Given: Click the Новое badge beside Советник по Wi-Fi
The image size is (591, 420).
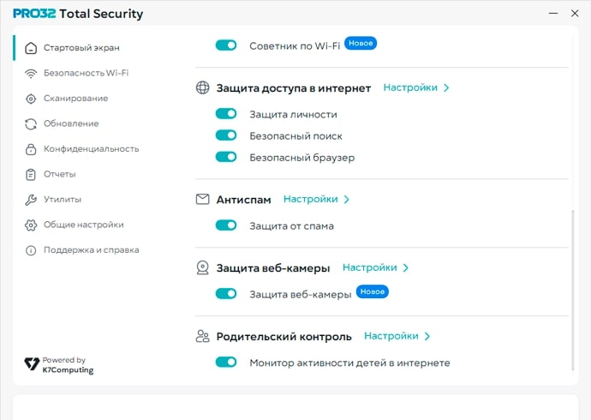Looking at the screenshot, I should pyautogui.click(x=361, y=44).
